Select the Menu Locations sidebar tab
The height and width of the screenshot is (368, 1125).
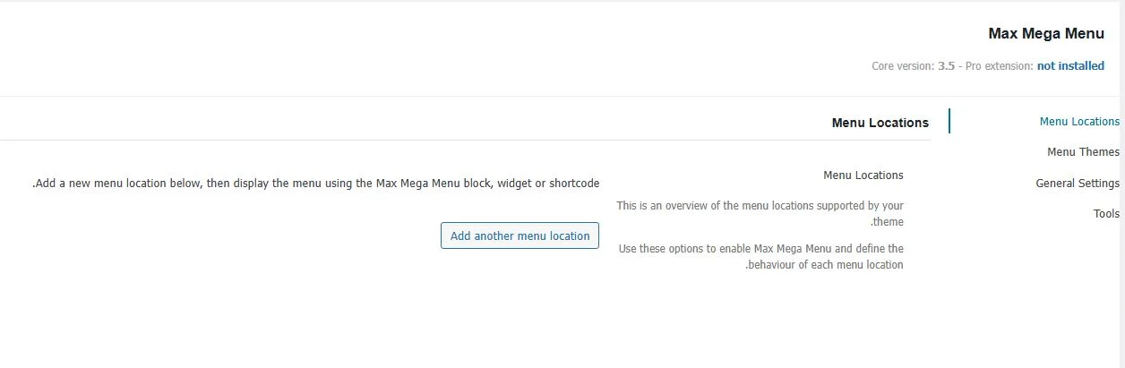point(1079,122)
